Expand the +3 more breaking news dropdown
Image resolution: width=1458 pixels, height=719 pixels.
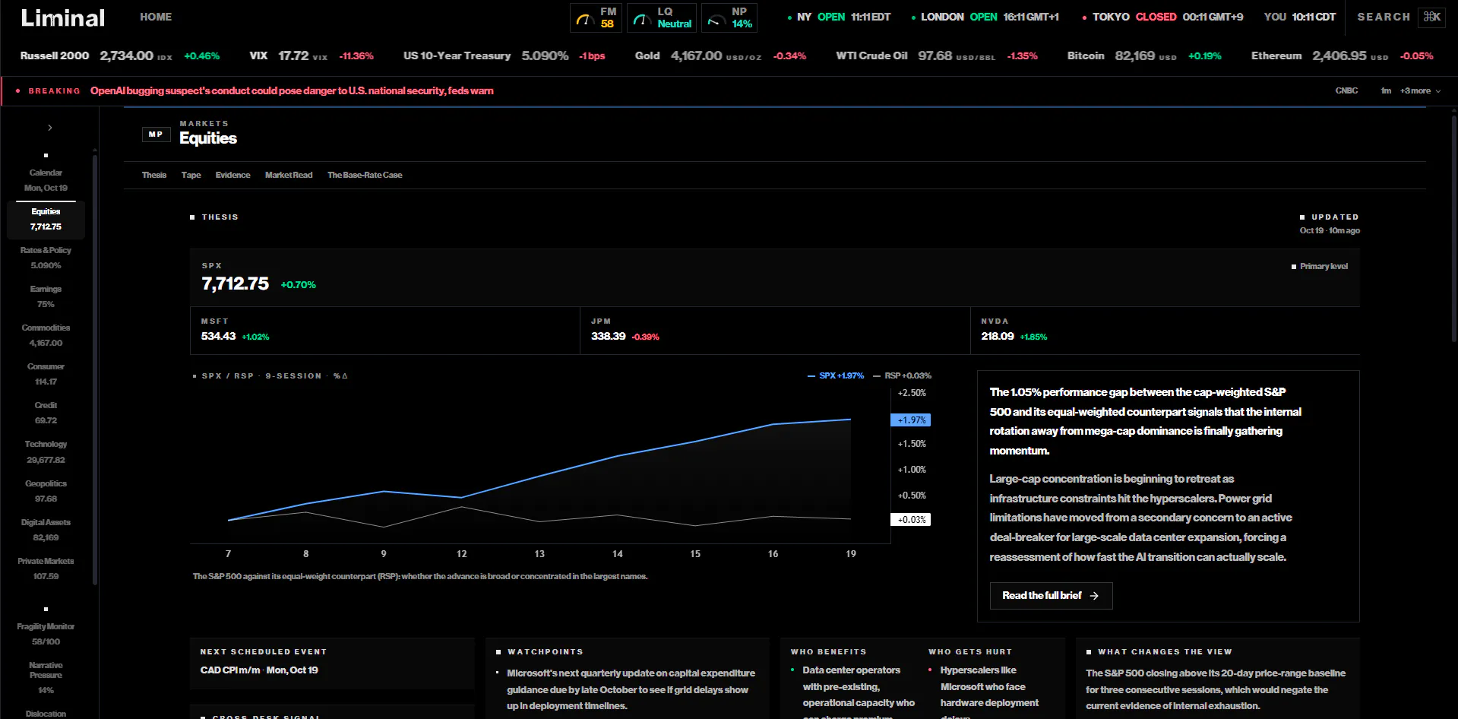tap(1420, 90)
